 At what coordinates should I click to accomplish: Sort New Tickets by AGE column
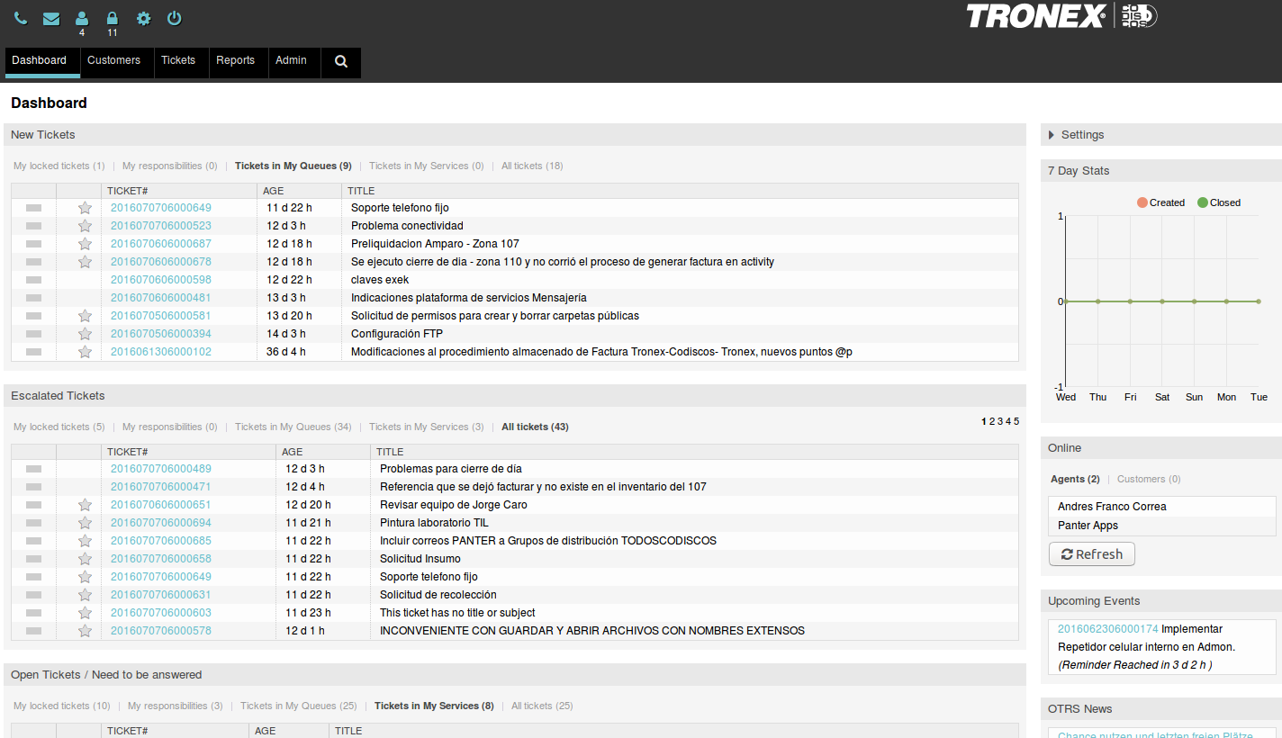pos(273,192)
